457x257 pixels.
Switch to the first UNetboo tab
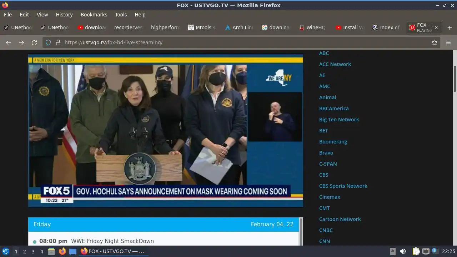[18, 27]
